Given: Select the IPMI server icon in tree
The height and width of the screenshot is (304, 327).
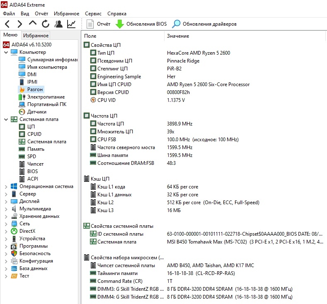Looking at the screenshot, I should point(22,82).
